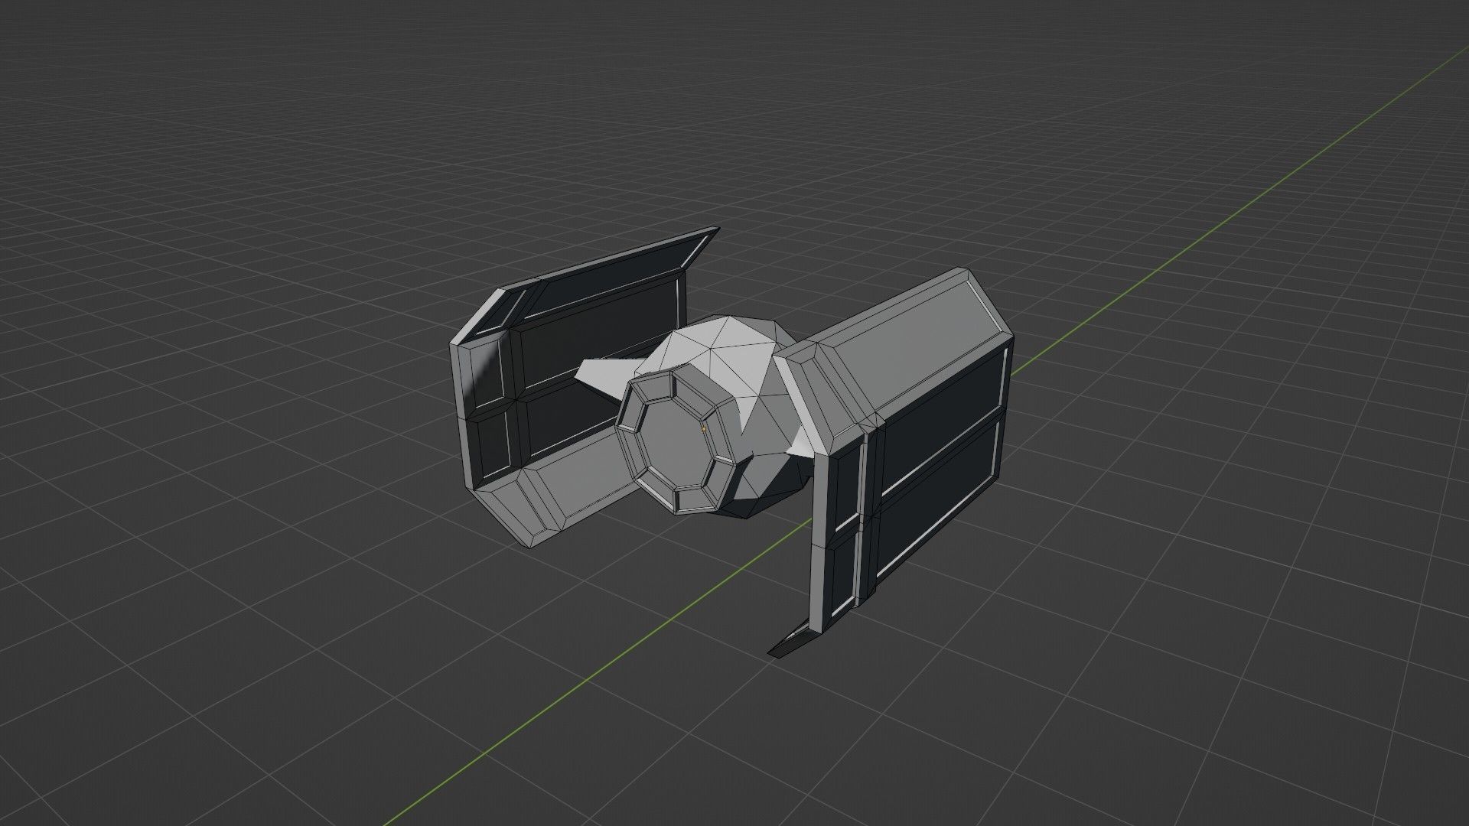The width and height of the screenshot is (1469, 826).
Task: Select the left pylon joining hull to wing
Action: click(x=609, y=377)
